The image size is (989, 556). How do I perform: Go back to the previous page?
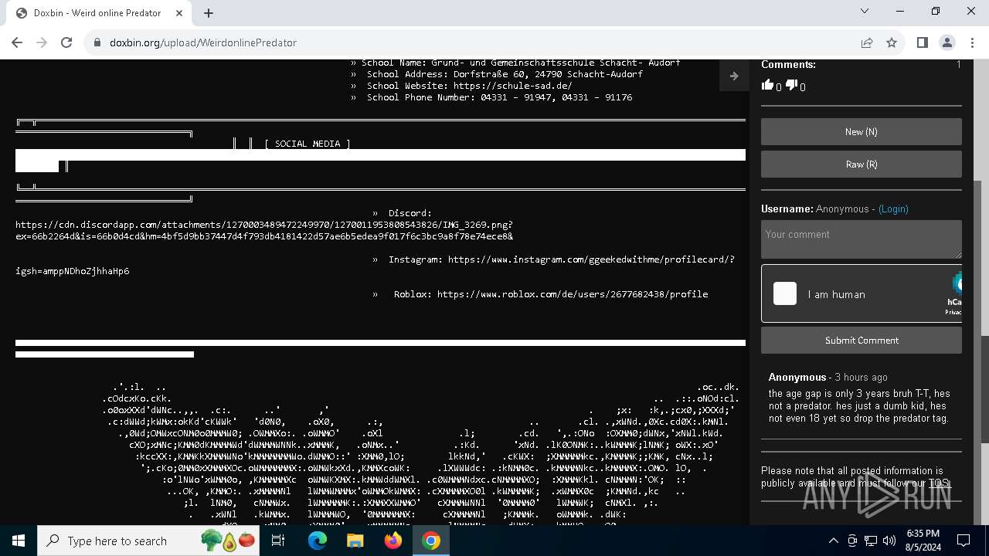coord(17,42)
